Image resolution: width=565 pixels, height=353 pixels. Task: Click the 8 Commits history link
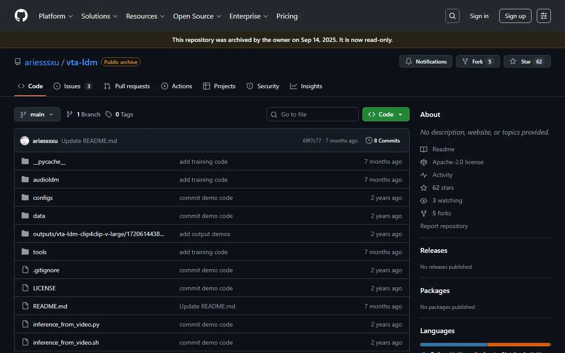click(x=383, y=141)
